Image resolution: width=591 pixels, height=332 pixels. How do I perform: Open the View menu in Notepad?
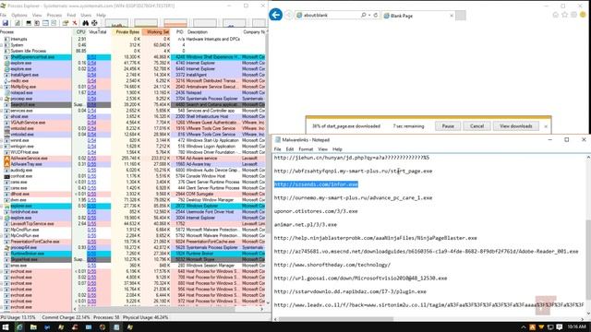coord(322,149)
